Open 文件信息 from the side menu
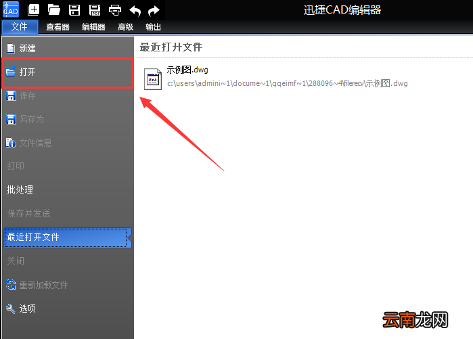Screen dimensions: 473x339 [68, 143]
